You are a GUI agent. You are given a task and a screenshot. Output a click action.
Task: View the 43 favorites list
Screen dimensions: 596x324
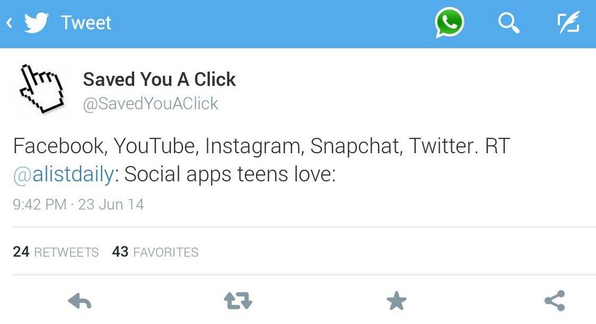(x=155, y=252)
